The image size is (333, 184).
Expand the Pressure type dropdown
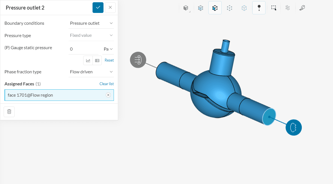pos(91,35)
